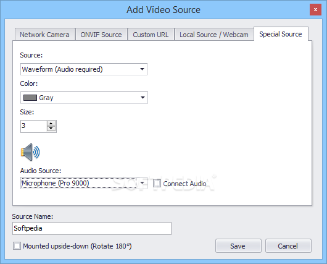The image size is (327, 264).
Task: Enable the Connect Audio checkbox
Action: point(157,184)
